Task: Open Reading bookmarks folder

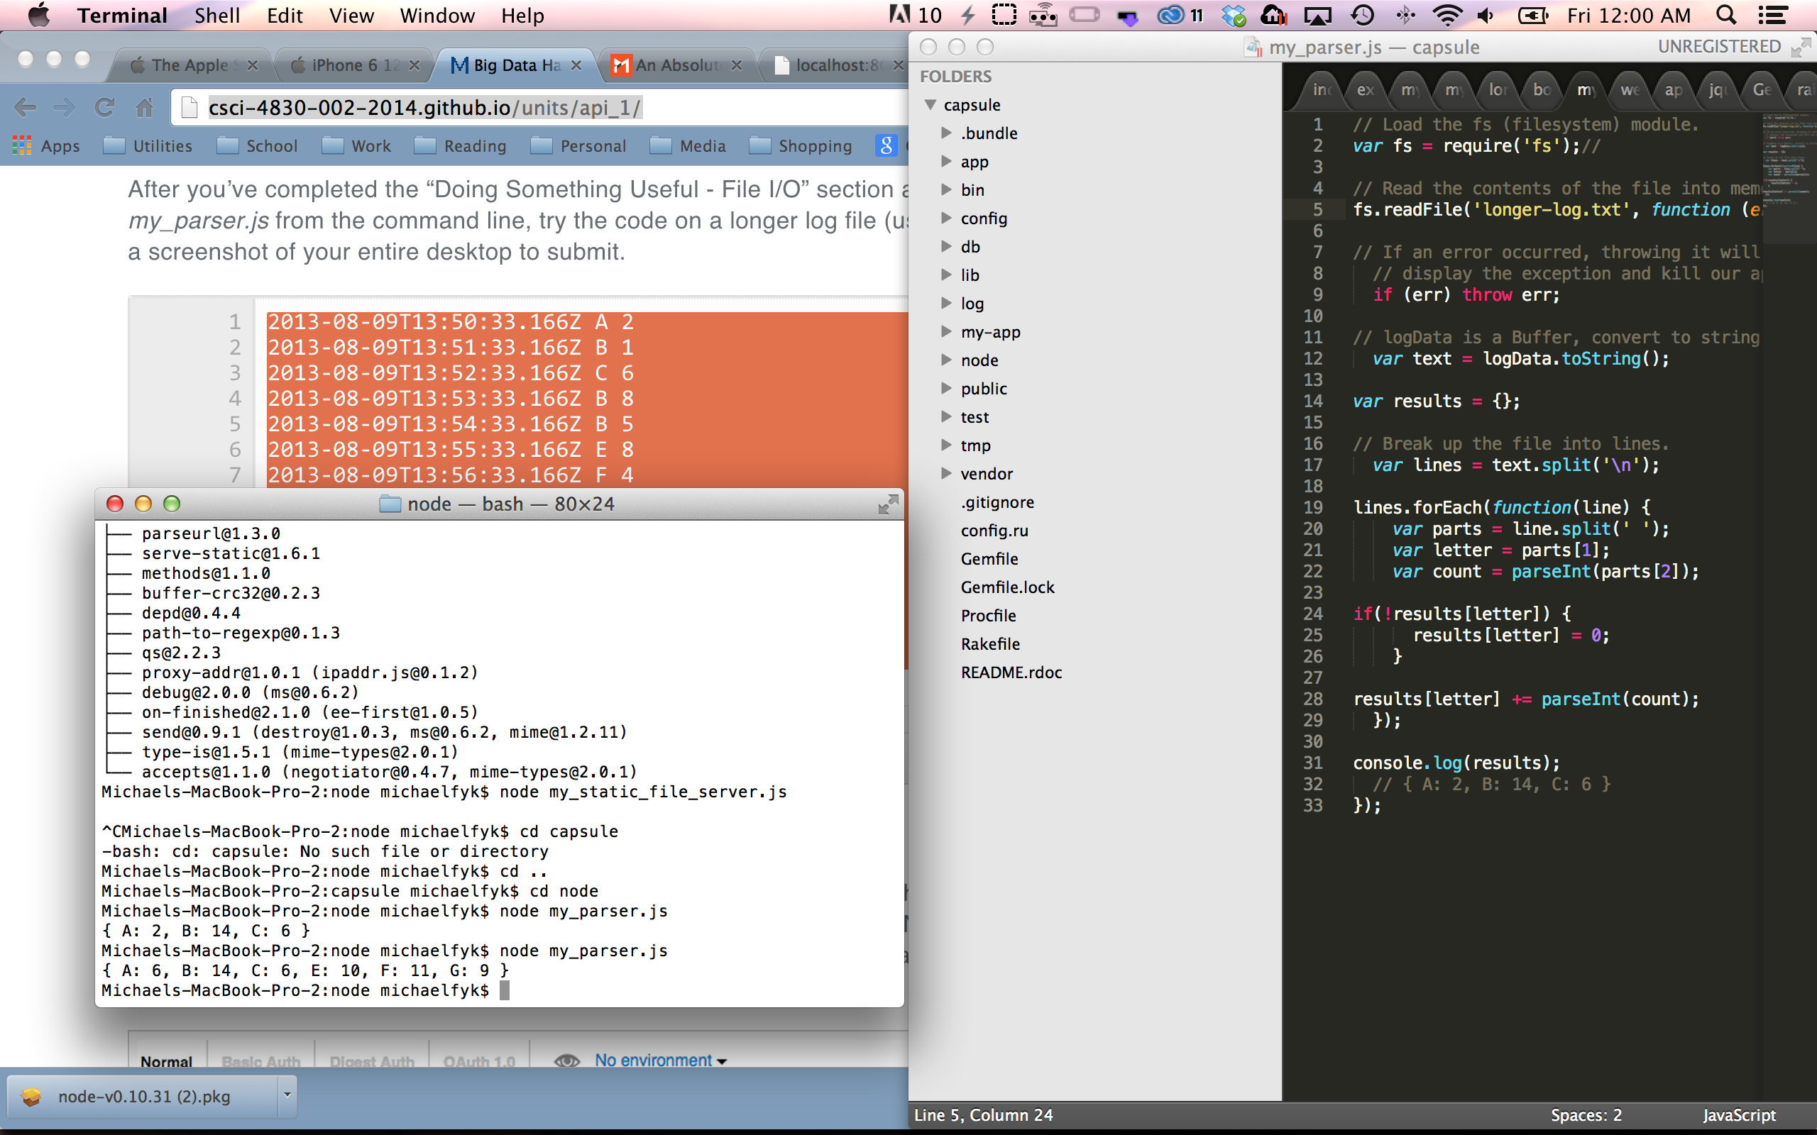Action: 460,145
